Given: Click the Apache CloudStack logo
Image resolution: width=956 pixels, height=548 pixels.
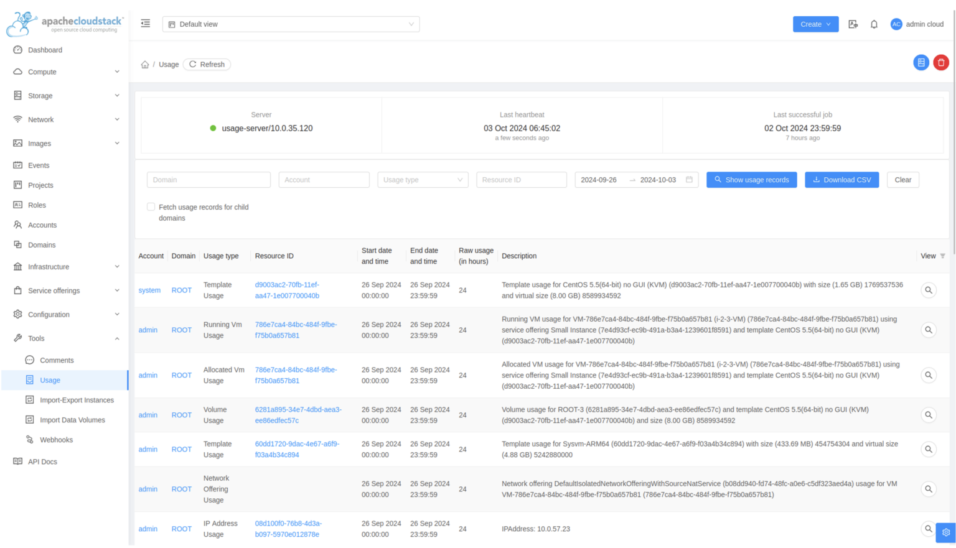Looking at the screenshot, I should [62, 24].
